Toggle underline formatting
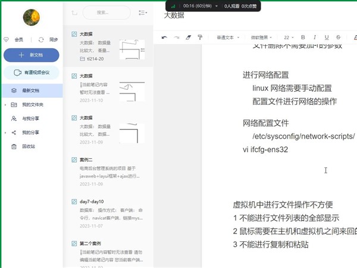Viewport: 357px width, 268px height. 327,37
